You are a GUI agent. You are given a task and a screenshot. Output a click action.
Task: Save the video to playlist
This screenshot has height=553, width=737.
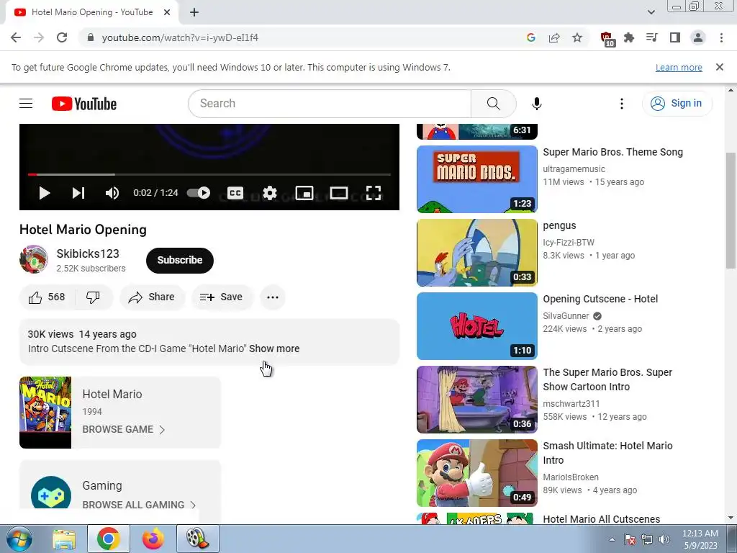pyautogui.click(x=222, y=297)
